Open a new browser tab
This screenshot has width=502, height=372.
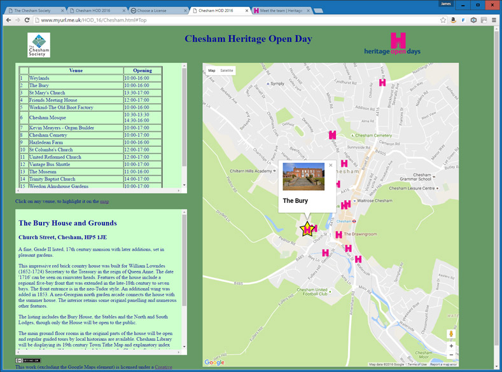(318, 11)
